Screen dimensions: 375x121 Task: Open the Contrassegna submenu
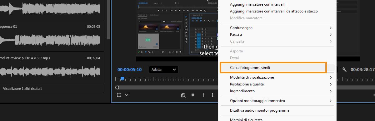point(277,28)
